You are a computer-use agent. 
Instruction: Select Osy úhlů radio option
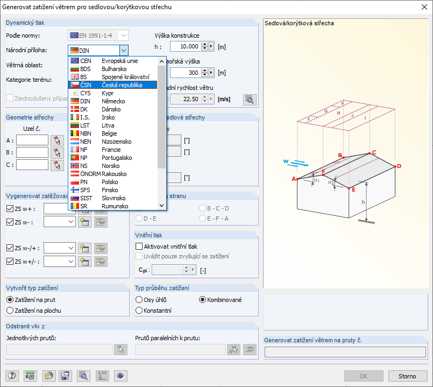click(139, 300)
